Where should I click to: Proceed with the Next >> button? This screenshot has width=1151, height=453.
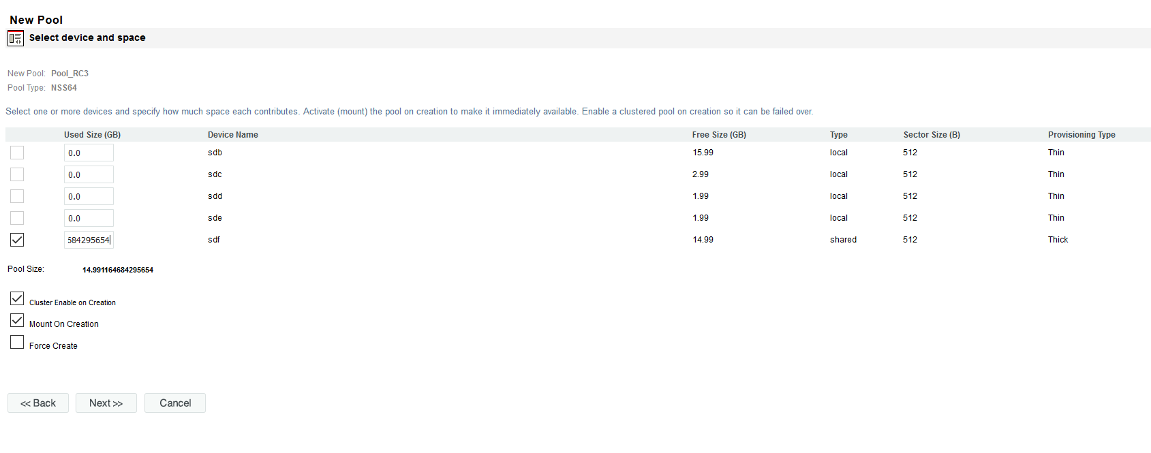pos(106,403)
